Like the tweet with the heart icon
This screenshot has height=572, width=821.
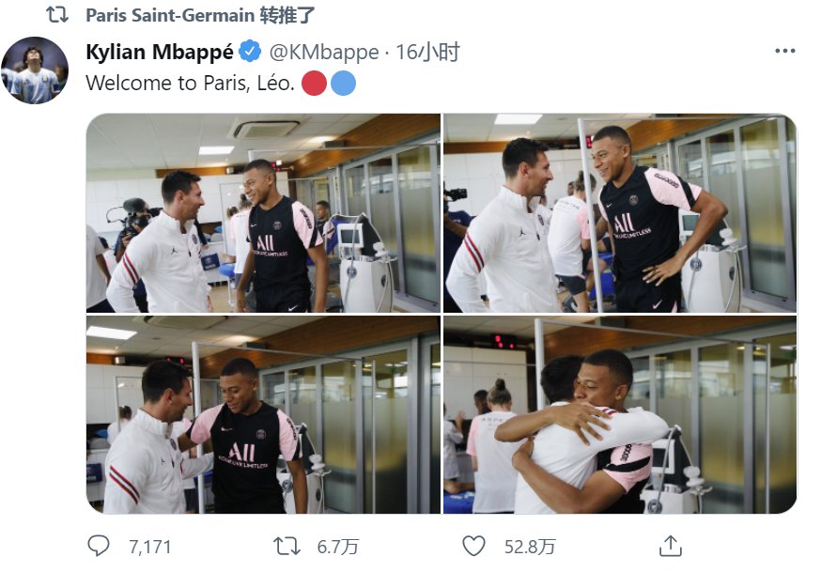click(473, 546)
